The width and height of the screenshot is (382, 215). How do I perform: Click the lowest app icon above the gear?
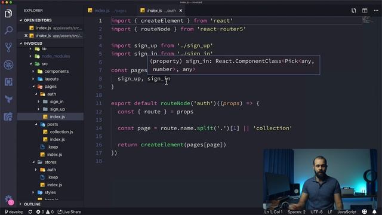pyautogui.click(x=8, y=116)
